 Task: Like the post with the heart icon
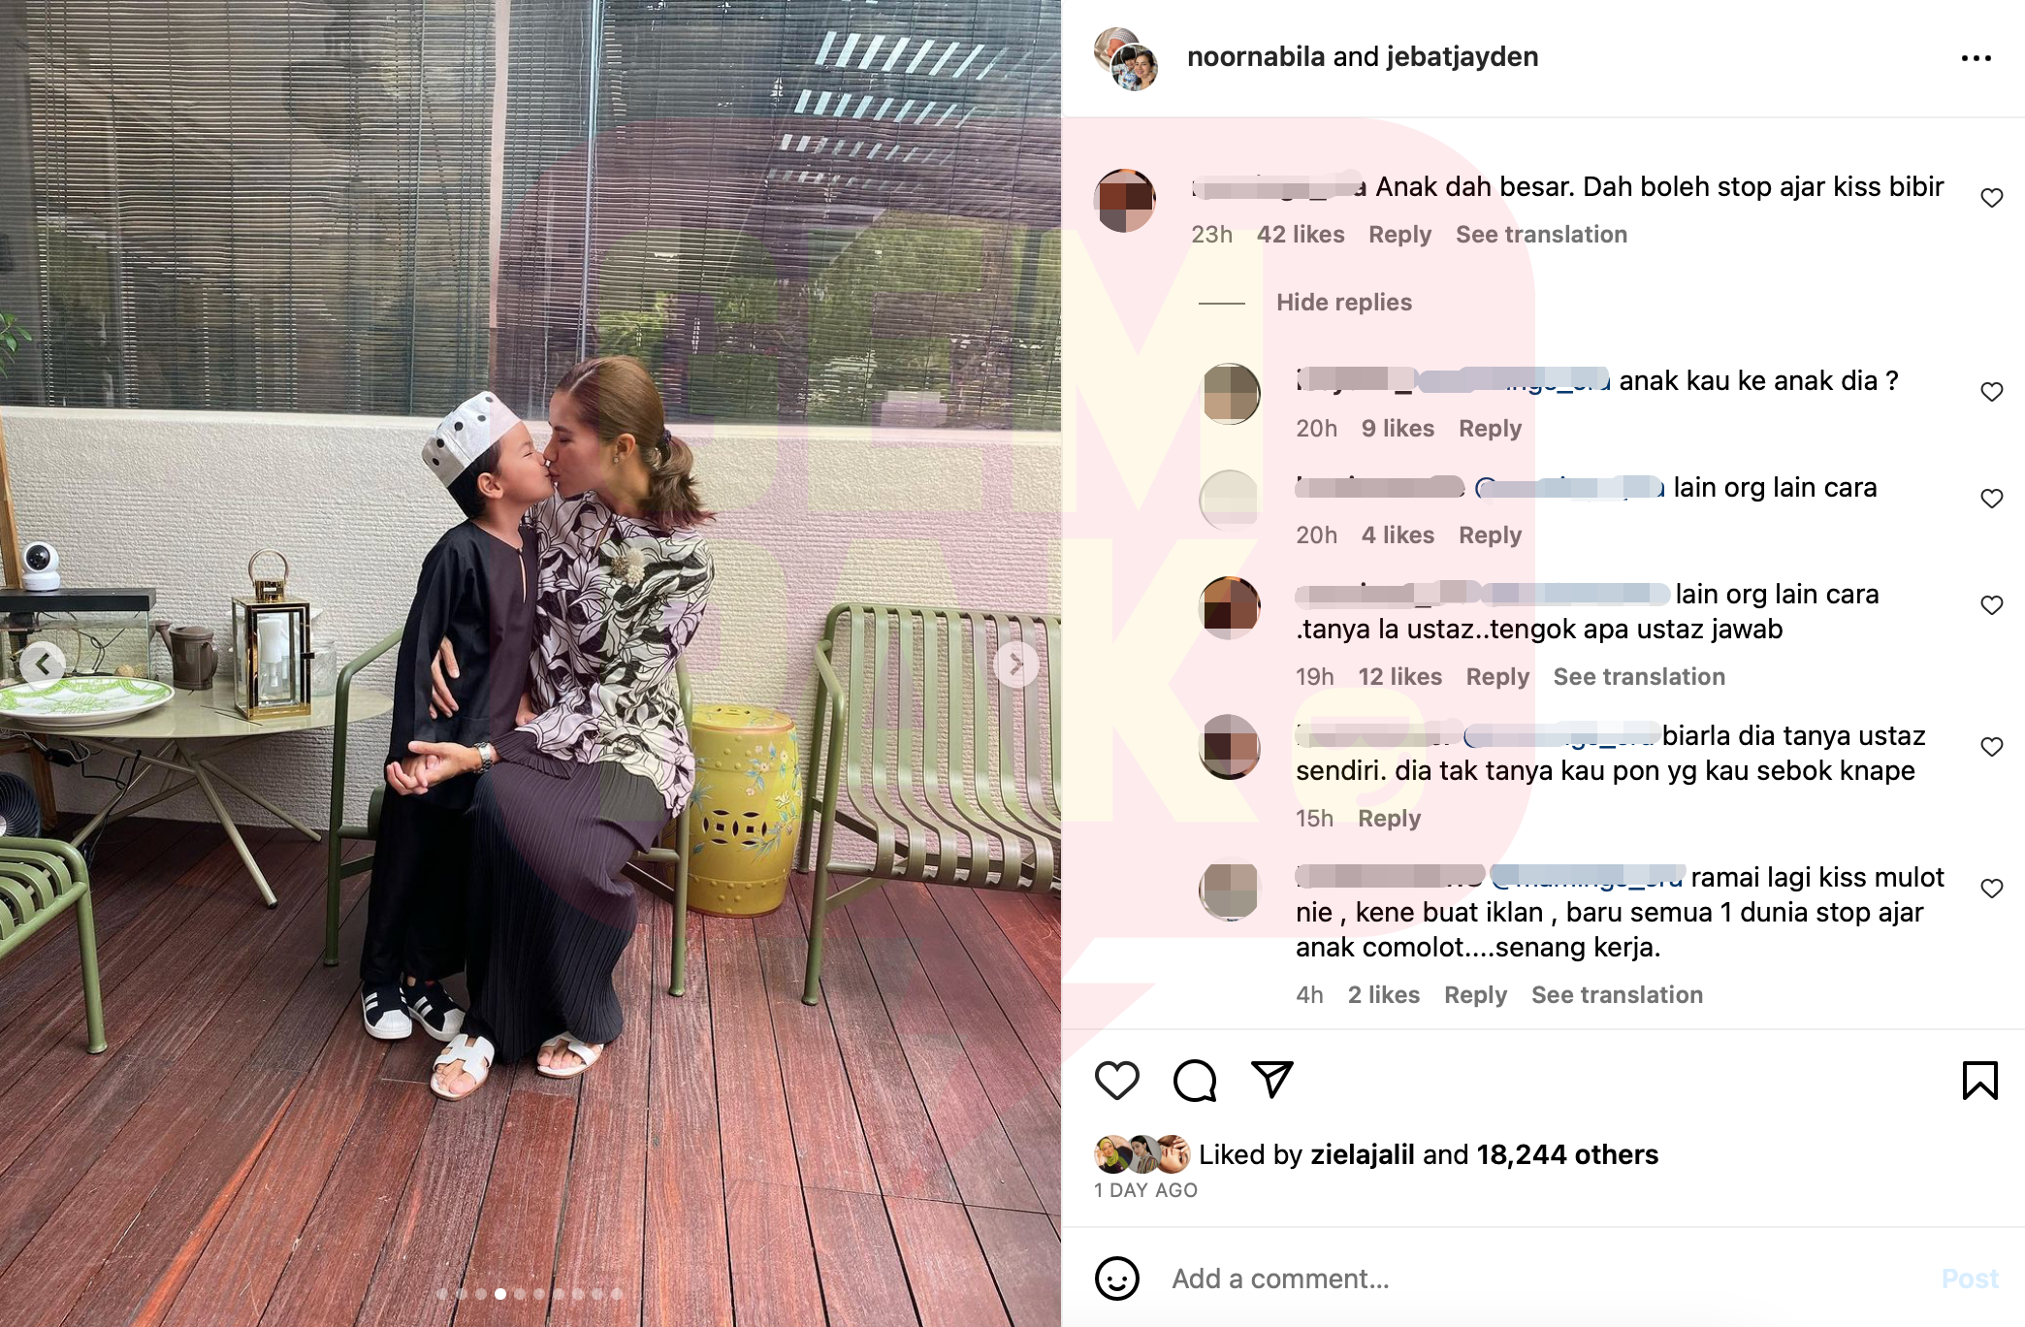point(1116,1080)
